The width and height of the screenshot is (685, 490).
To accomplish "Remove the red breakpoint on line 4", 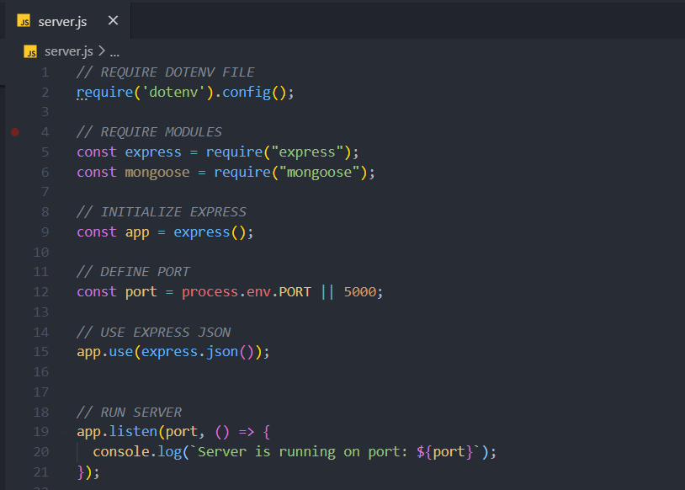I will pyautogui.click(x=15, y=132).
